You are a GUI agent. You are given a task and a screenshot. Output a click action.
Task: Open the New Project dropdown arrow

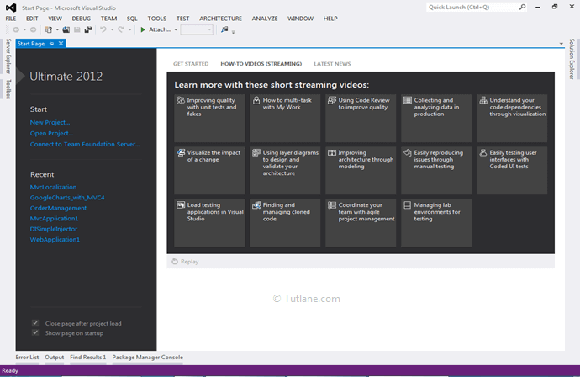(x=57, y=30)
